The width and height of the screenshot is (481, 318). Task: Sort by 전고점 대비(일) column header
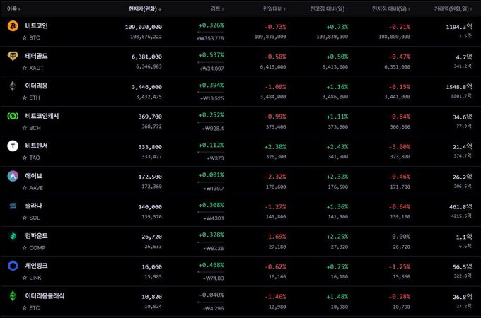(x=329, y=9)
